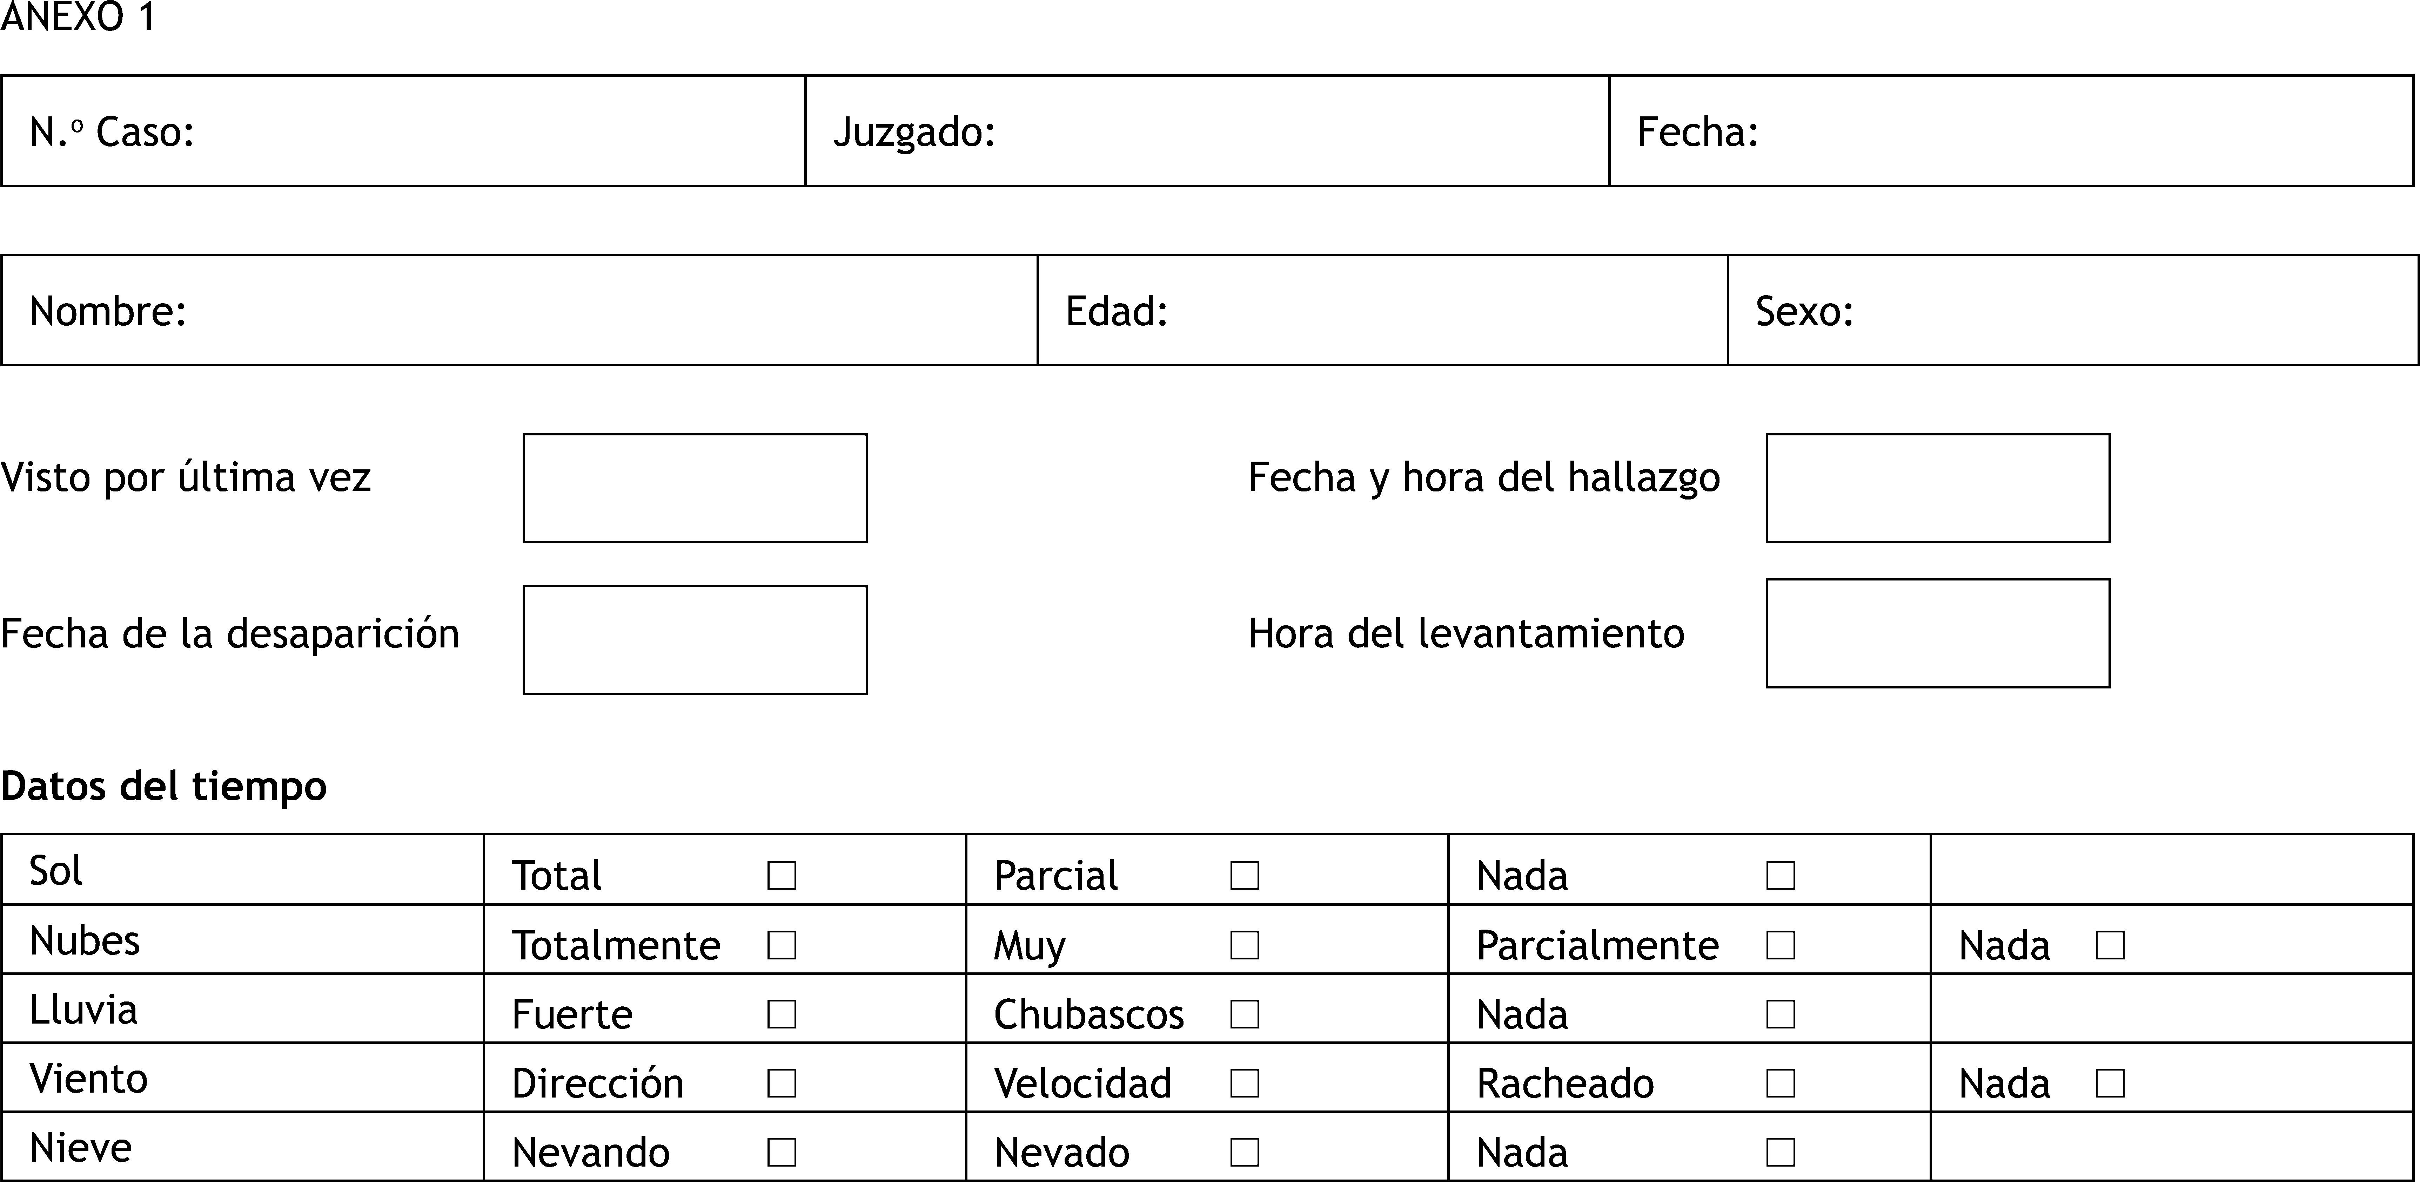Click the Visto por última vez box
This screenshot has height=1182, width=2420.
click(695, 488)
